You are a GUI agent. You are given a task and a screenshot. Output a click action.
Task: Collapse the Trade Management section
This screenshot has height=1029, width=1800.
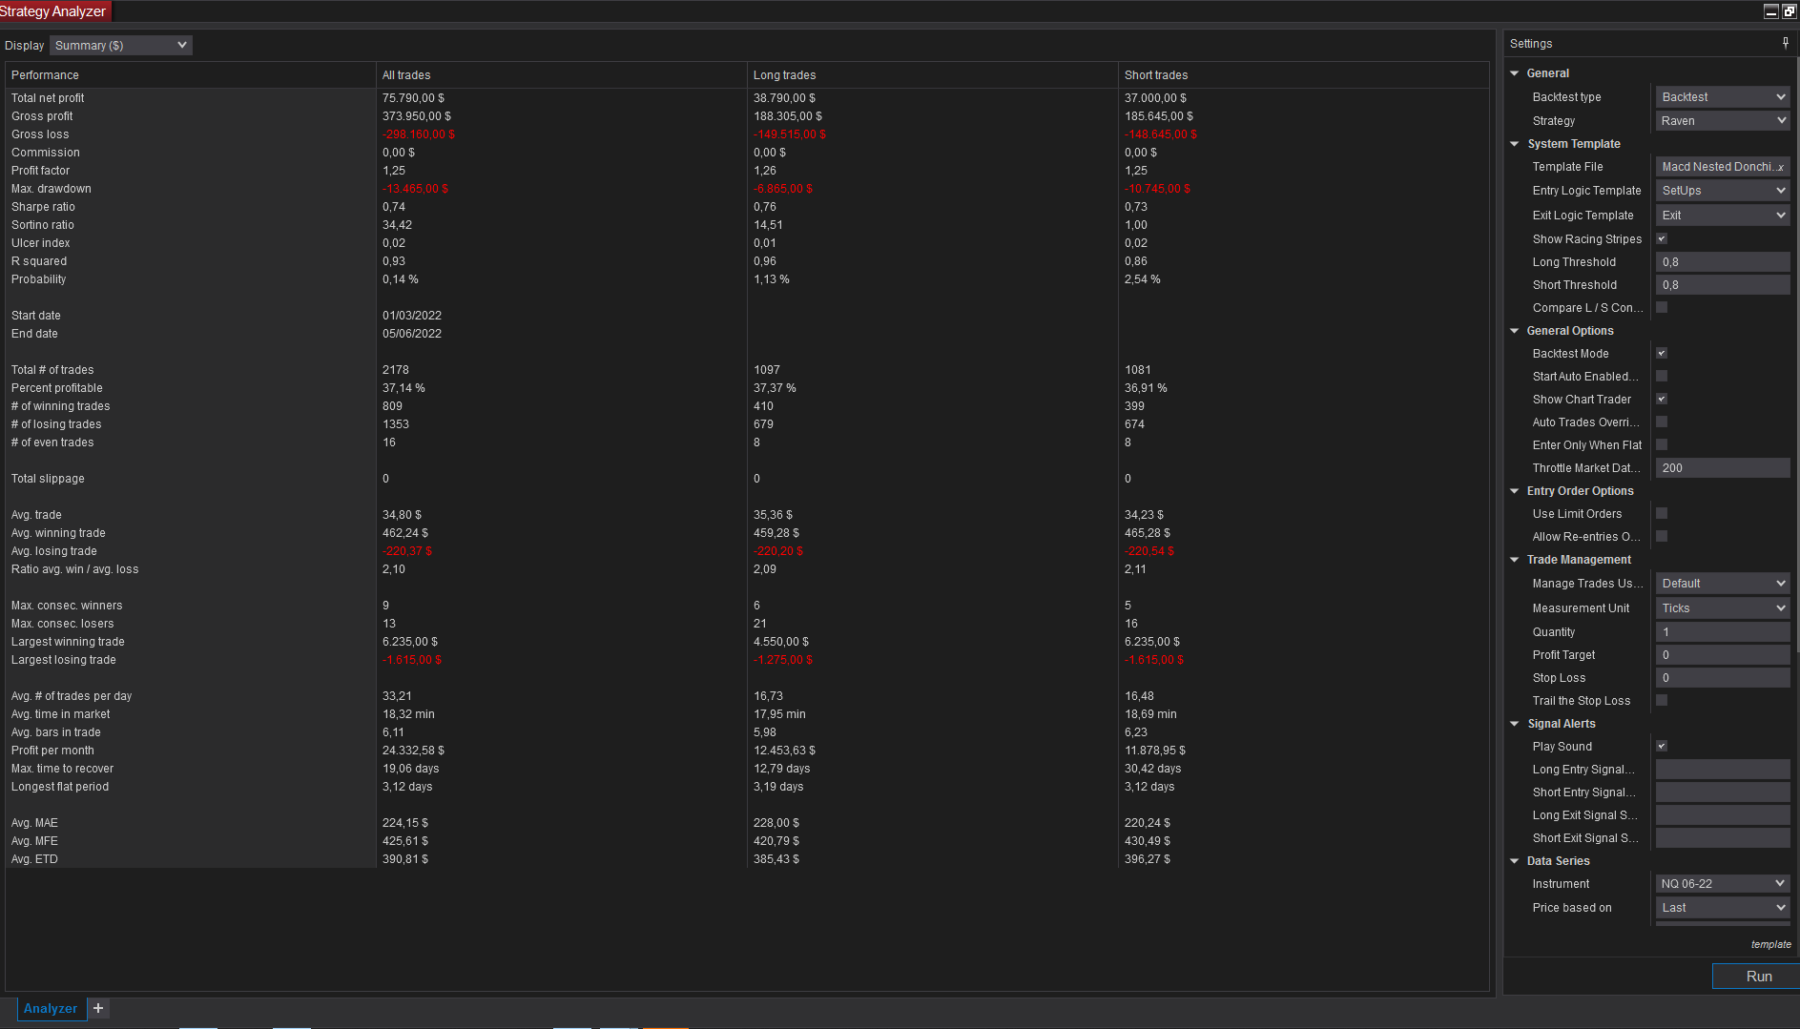(1515, 560)
